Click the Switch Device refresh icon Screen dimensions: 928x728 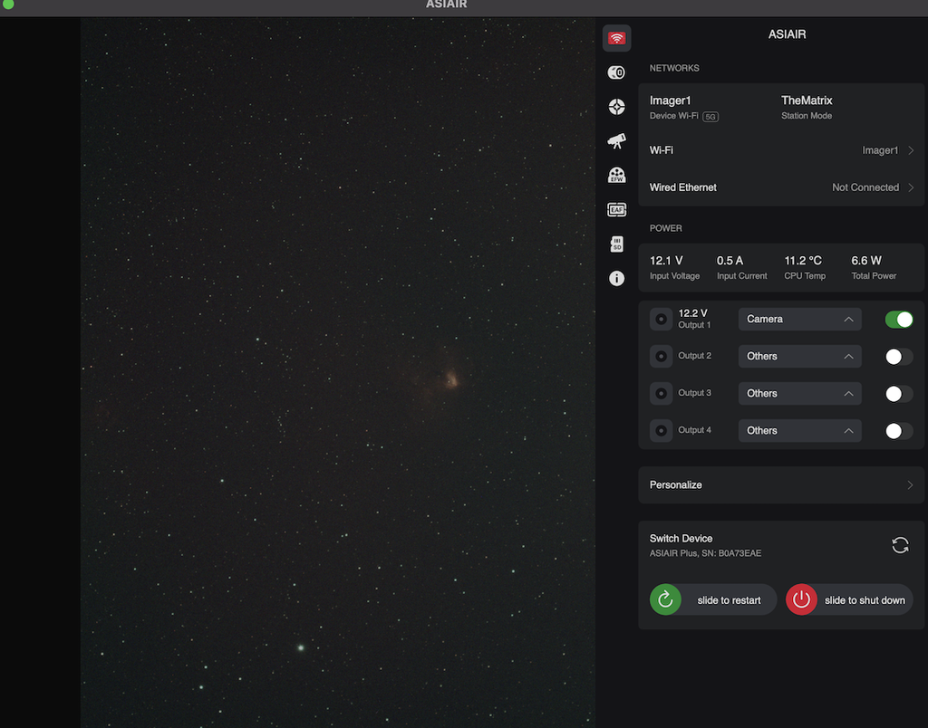click(900, 545)
